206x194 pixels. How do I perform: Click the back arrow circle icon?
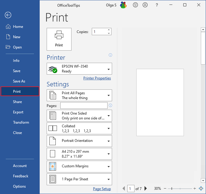8,15
